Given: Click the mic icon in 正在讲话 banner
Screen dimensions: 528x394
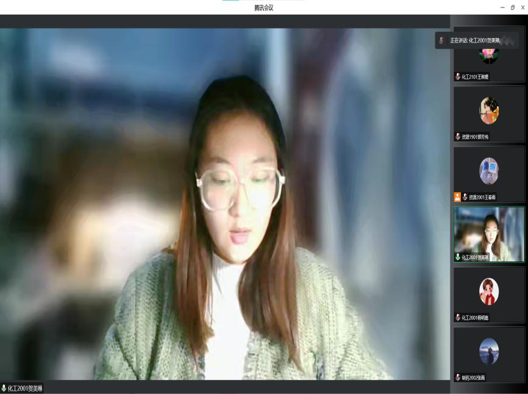Looking at the screenshot, I should pos(441,40).
